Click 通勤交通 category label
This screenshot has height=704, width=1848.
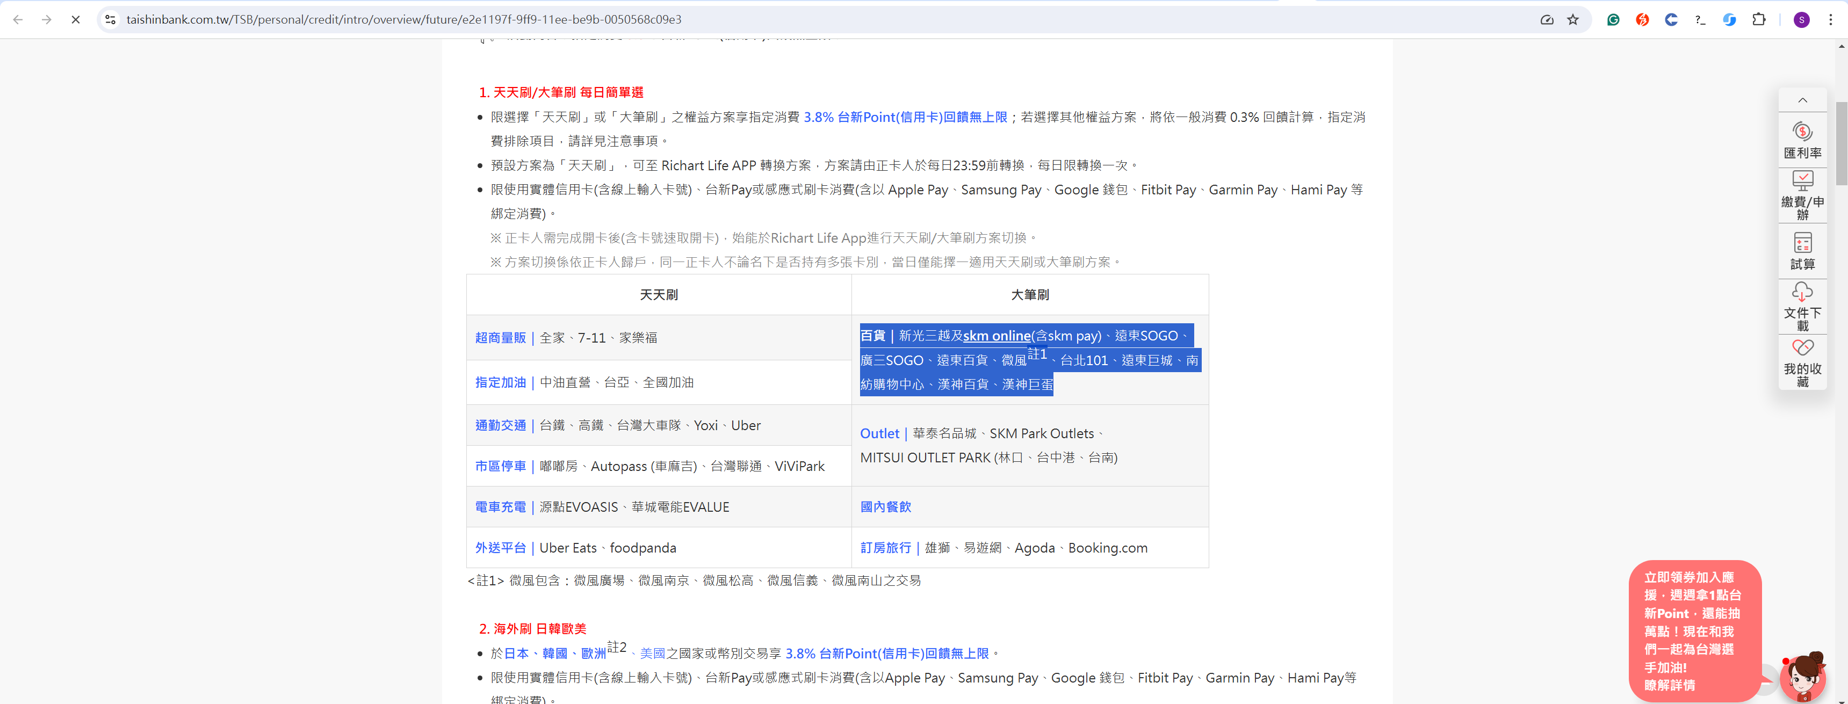[x=500, y=425]
